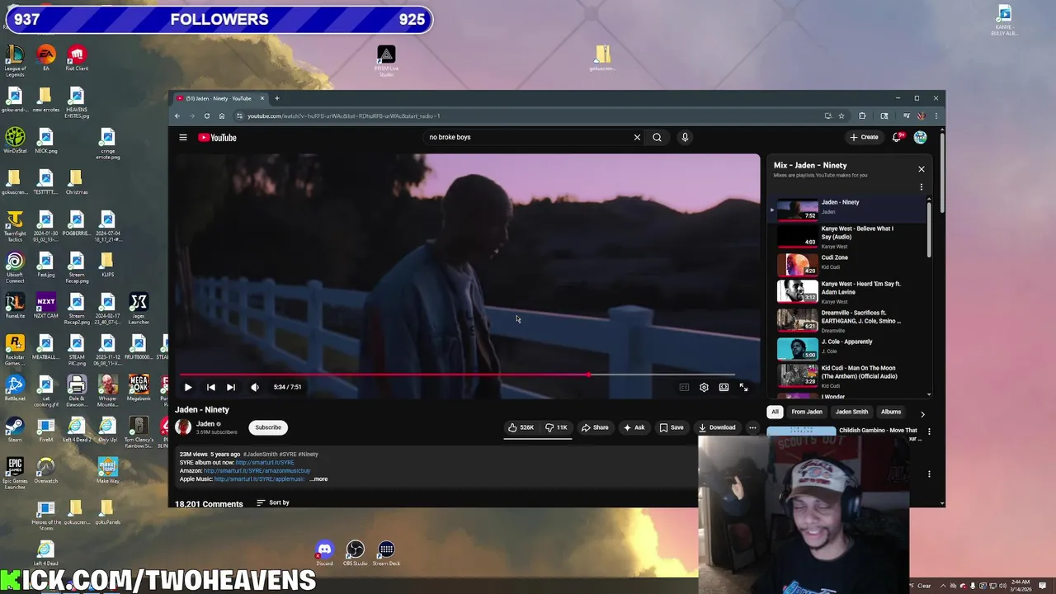Image resolution: width=1056 pixels, height=594 pixels.
Task: Select the Riot Client desktop shortcut
Action: pos(77,59)
